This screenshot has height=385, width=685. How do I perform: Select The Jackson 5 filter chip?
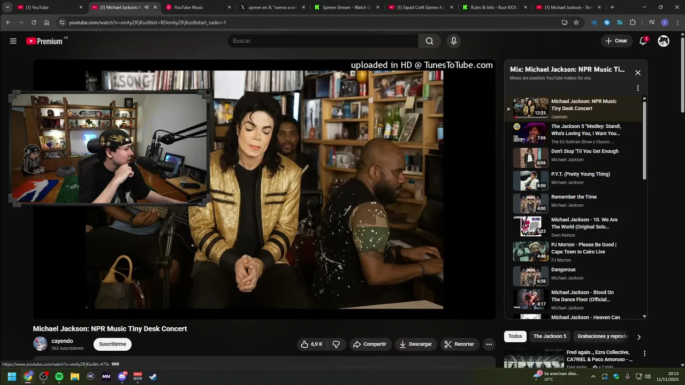(x=550, y=336)
